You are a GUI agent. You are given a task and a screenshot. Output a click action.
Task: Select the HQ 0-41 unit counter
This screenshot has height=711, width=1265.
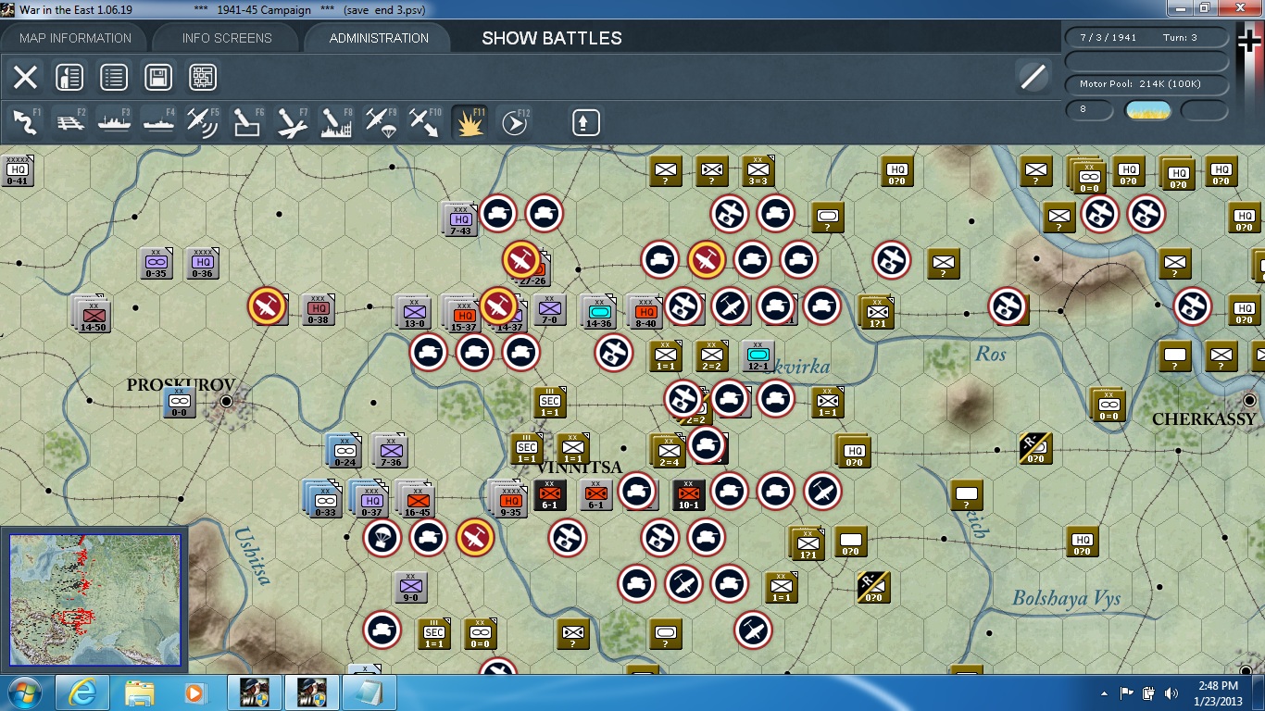click(18, 168)
